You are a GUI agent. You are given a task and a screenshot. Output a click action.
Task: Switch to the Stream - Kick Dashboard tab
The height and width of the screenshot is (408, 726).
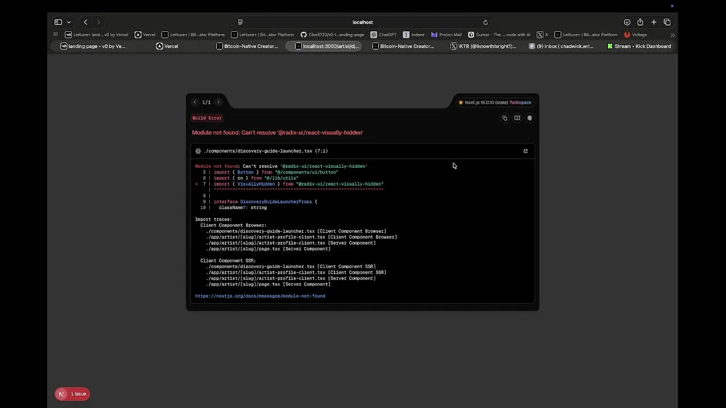pos(639,46)
